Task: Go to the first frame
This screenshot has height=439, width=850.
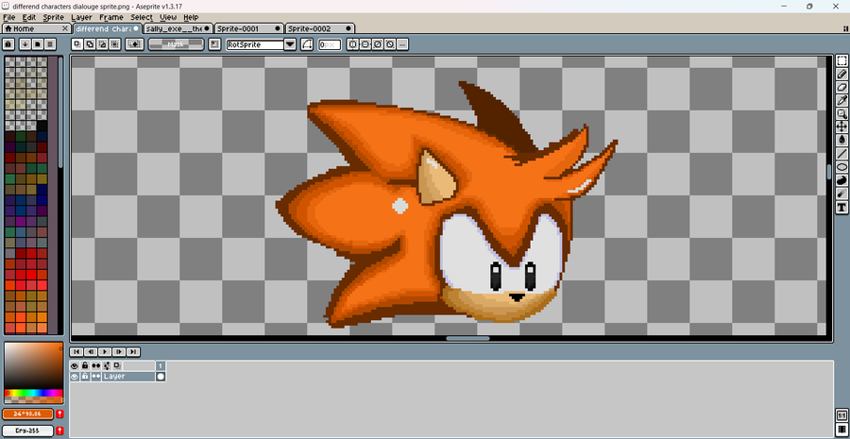Action: [x=77, y=352]
